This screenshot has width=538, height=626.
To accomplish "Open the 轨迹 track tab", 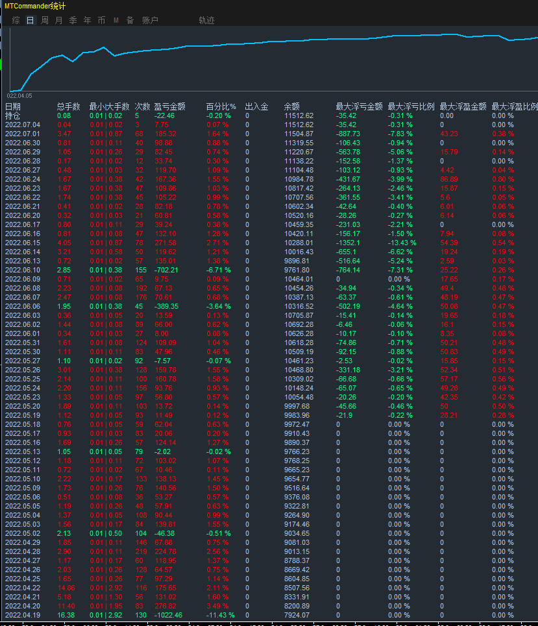I will pos(206,20).
